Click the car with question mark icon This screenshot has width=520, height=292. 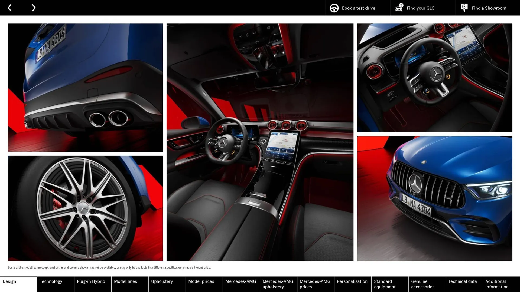[x=399, y=8]
